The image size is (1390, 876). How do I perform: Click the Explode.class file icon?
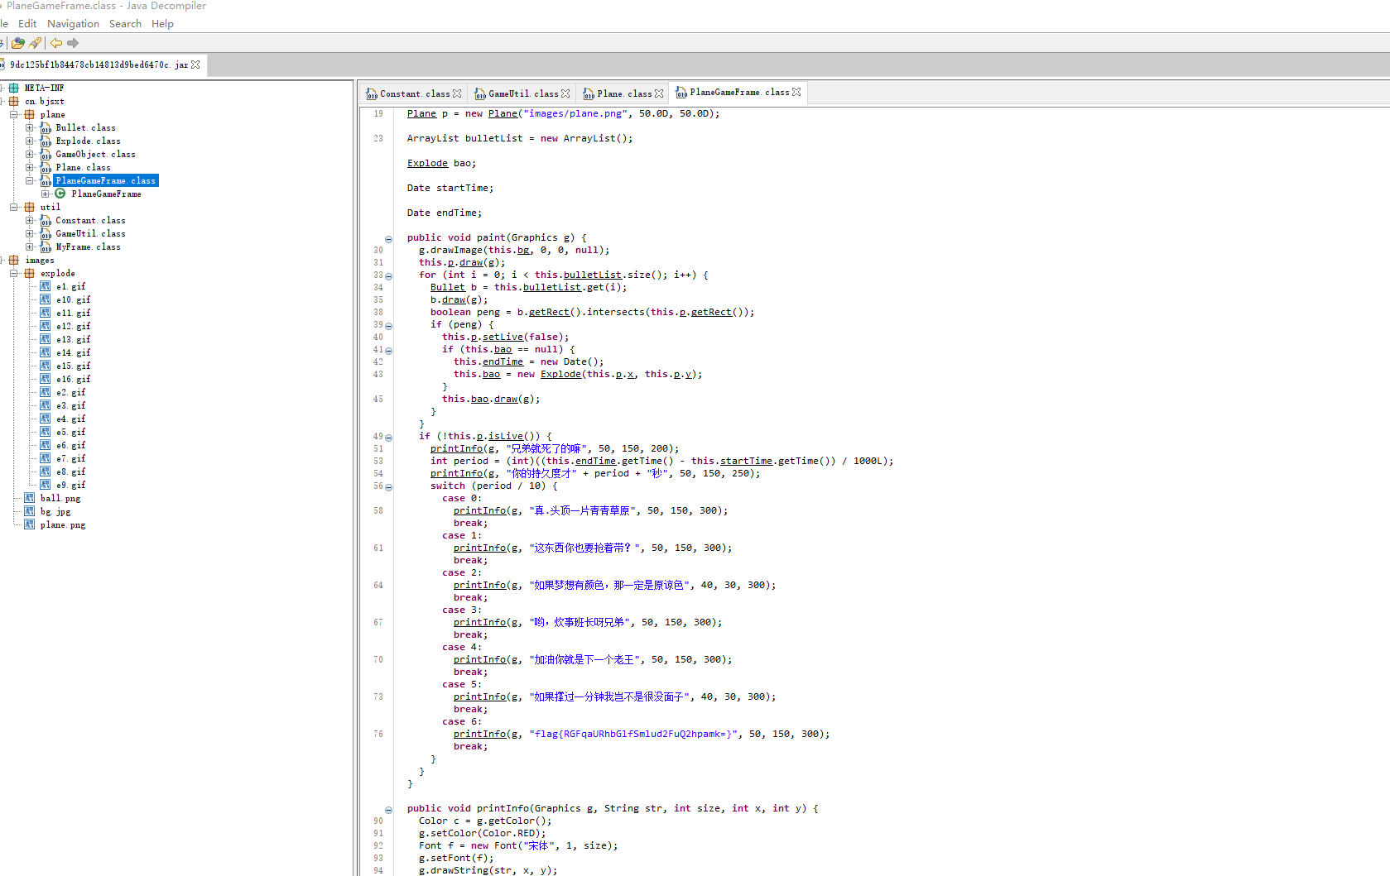[46, 141]
